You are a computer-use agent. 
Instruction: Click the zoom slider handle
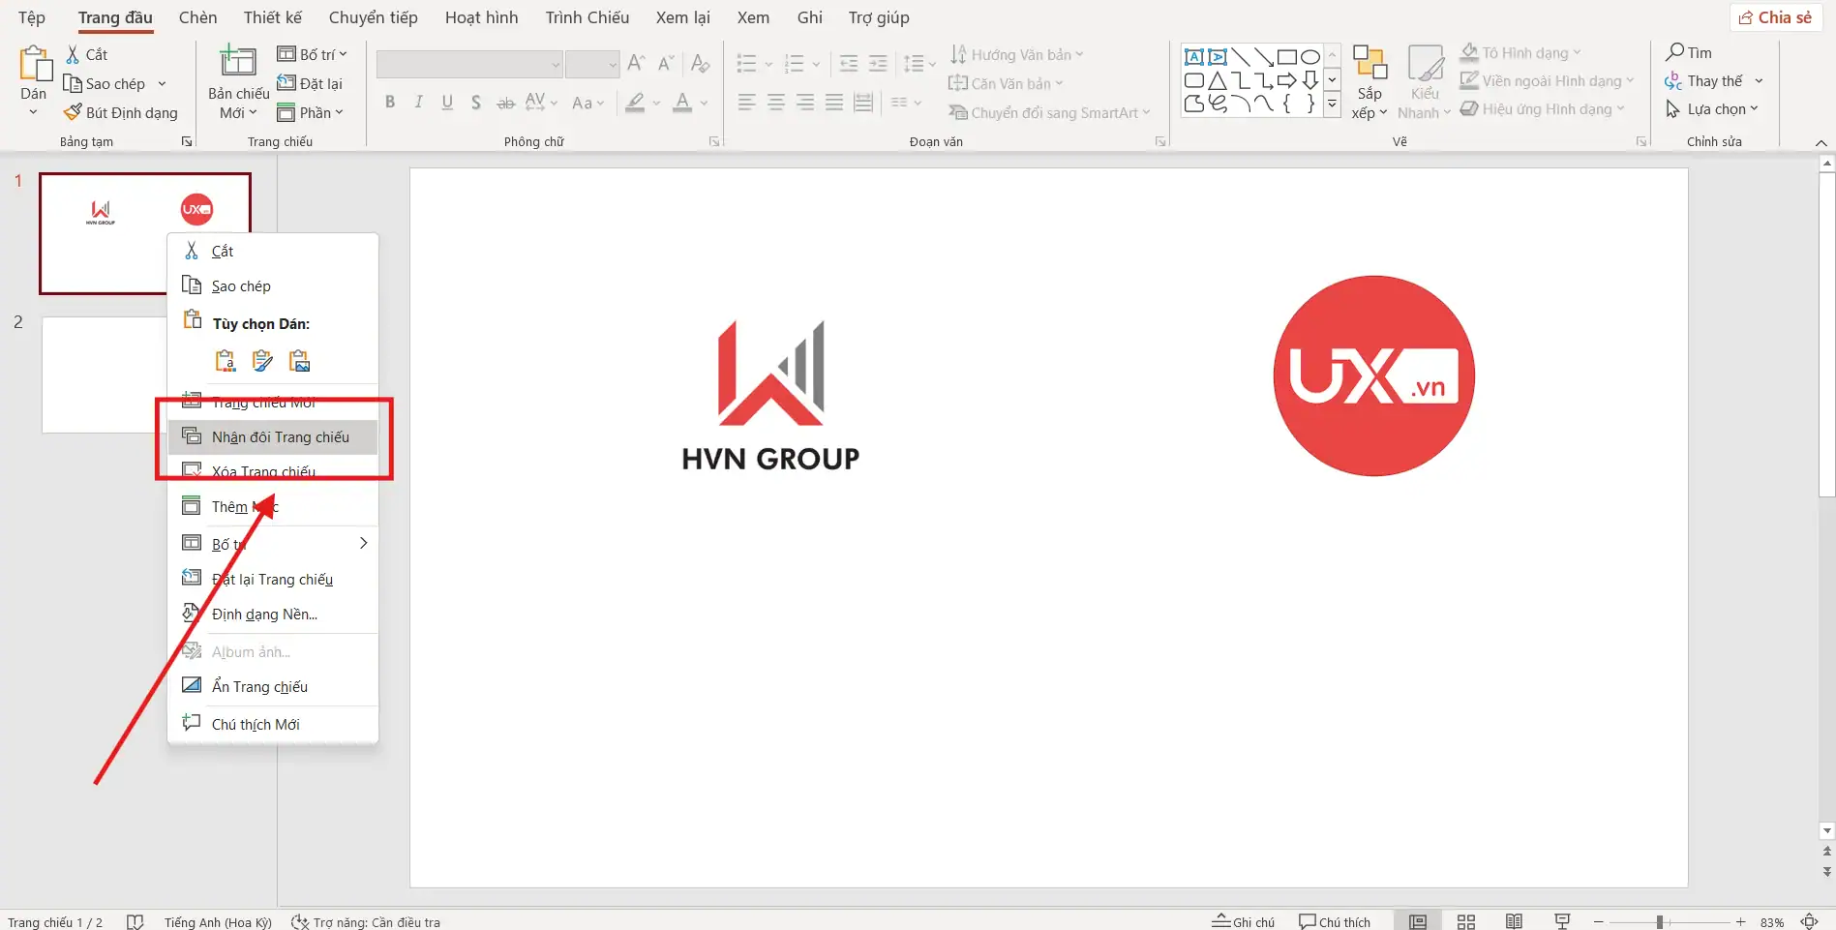pos(1659,922)
